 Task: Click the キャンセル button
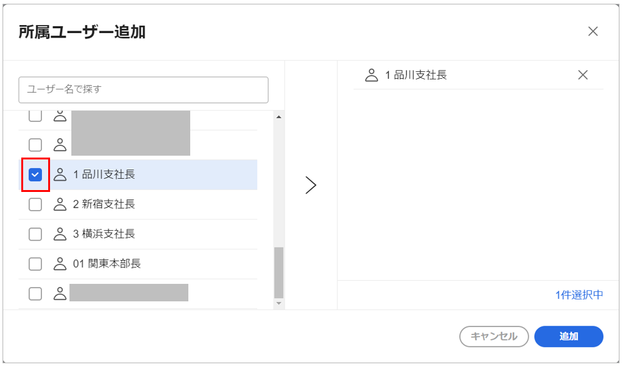click(494, 336)
